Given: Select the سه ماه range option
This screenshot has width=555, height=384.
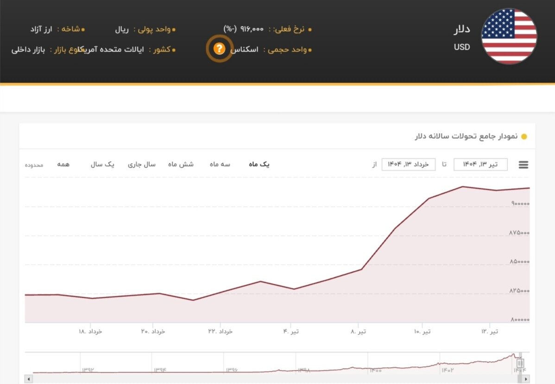Looking at the screenshot, I should pos(220,164).
